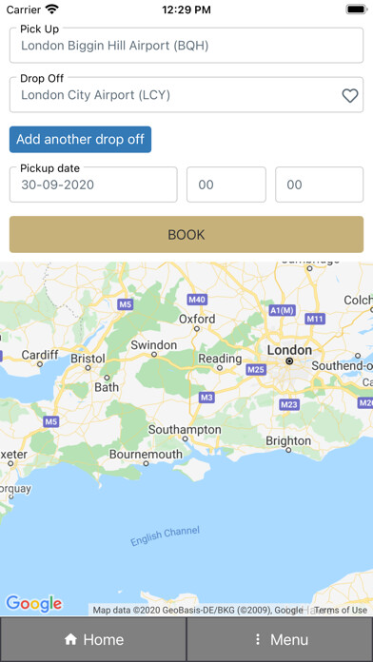Image resolution: width=373 pixels, height=662 pixels.
Task: Click Add another drop off button
Action: click(x=80, y=139)
